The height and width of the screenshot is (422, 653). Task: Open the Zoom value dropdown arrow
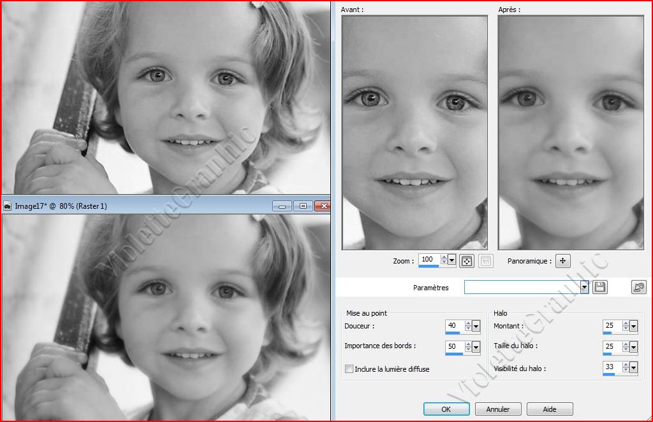[452, 260]
